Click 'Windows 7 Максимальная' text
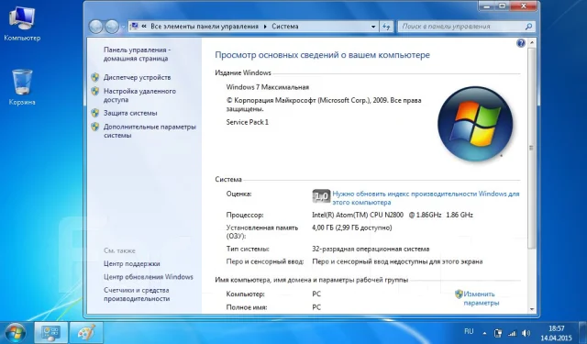Screen dimensions: 587x344 267,87
